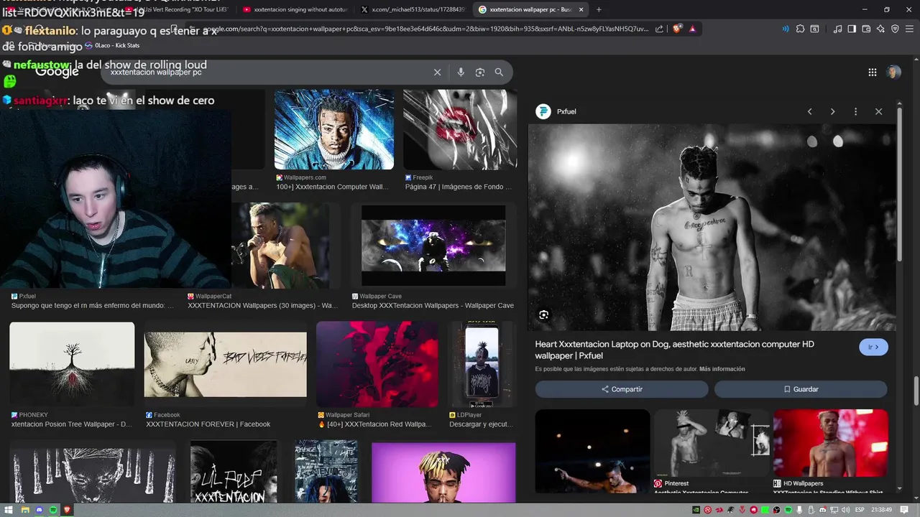Screen dimensions: 920x517
Task: Click the magnifier search submit icon
Action: tap(499, 73)
